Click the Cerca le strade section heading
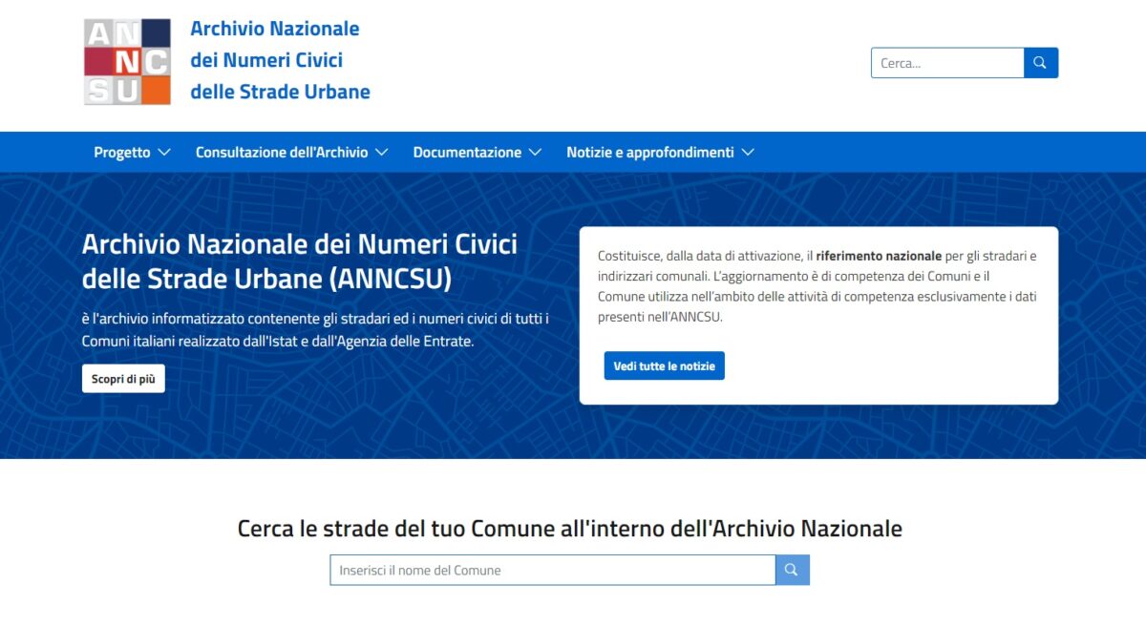This screenshot has height=626, width=1146. pyautogui.click(x=569, y=529)
